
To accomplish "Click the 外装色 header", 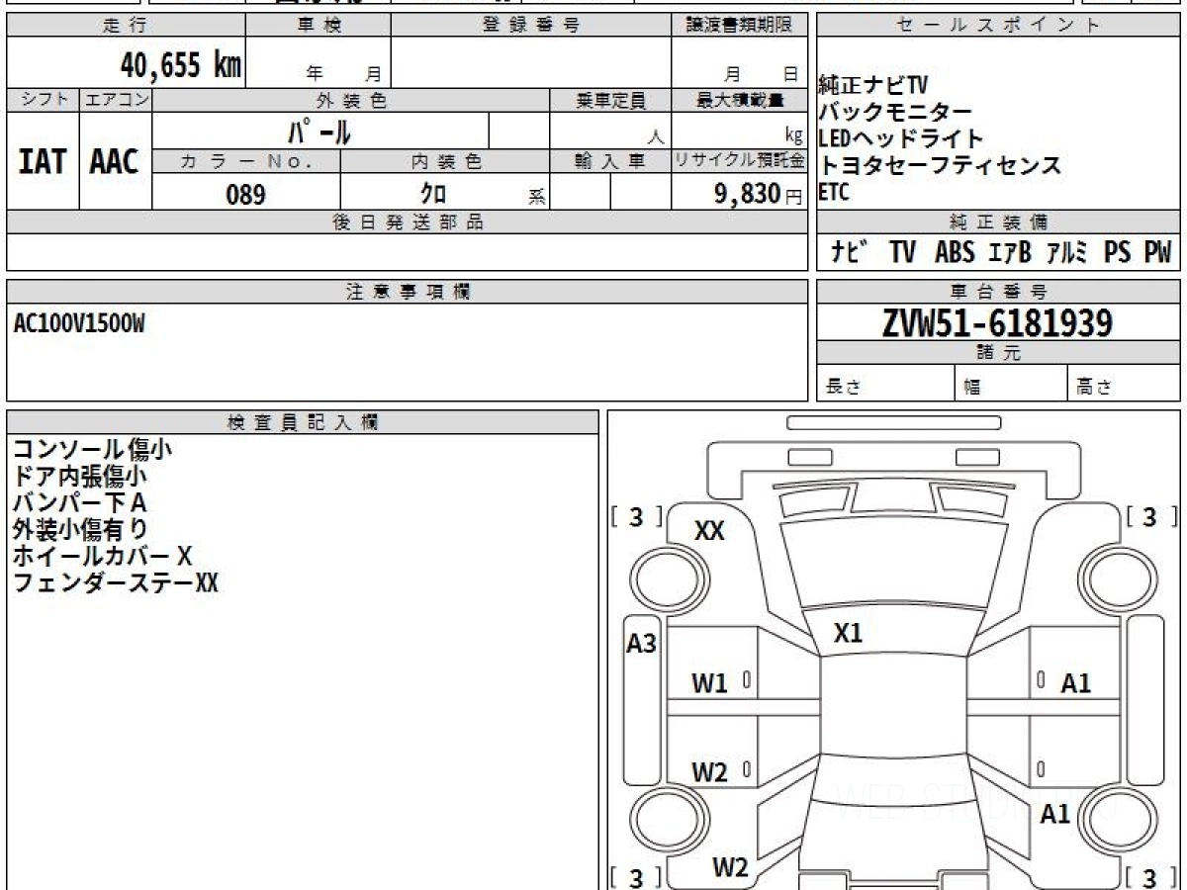I will (x=351, y=100).
